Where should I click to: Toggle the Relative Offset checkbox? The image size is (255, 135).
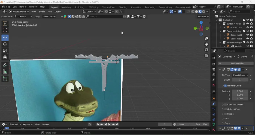click(226, 86)
